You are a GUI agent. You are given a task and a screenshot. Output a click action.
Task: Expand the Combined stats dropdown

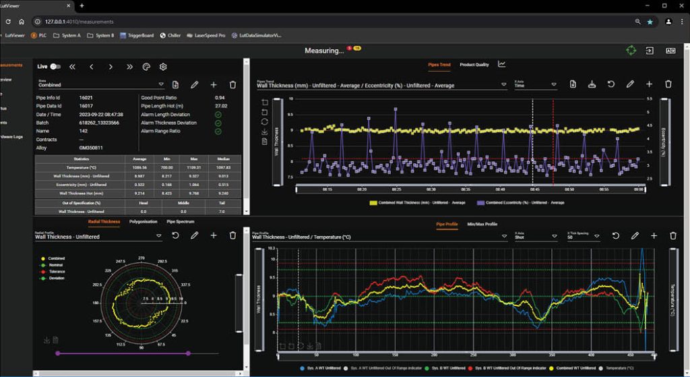click(161, 85)
